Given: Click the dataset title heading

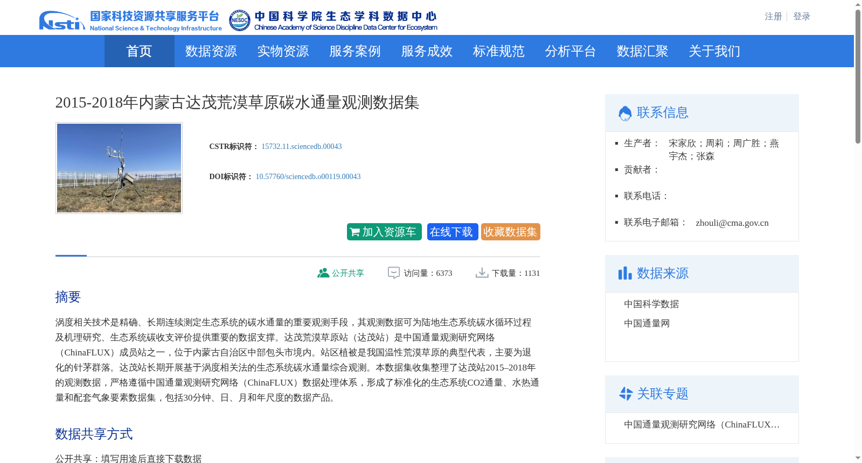Looking at the screenshot, I should [237, 103].
